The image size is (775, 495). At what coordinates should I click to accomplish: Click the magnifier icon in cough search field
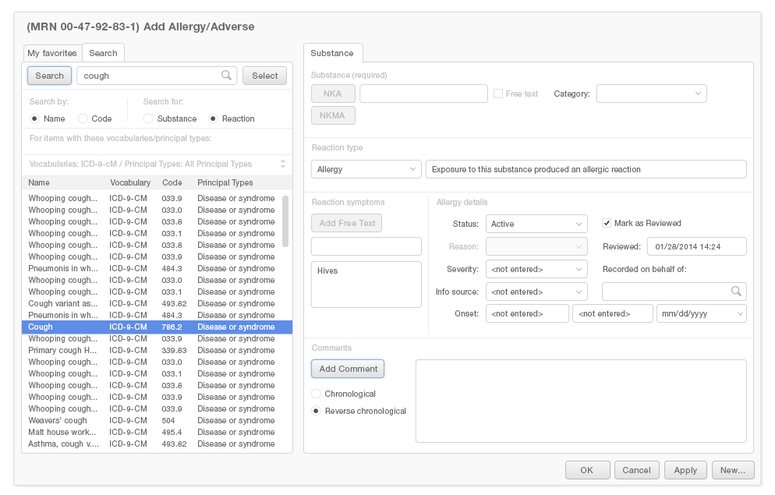tap(226, 76)
